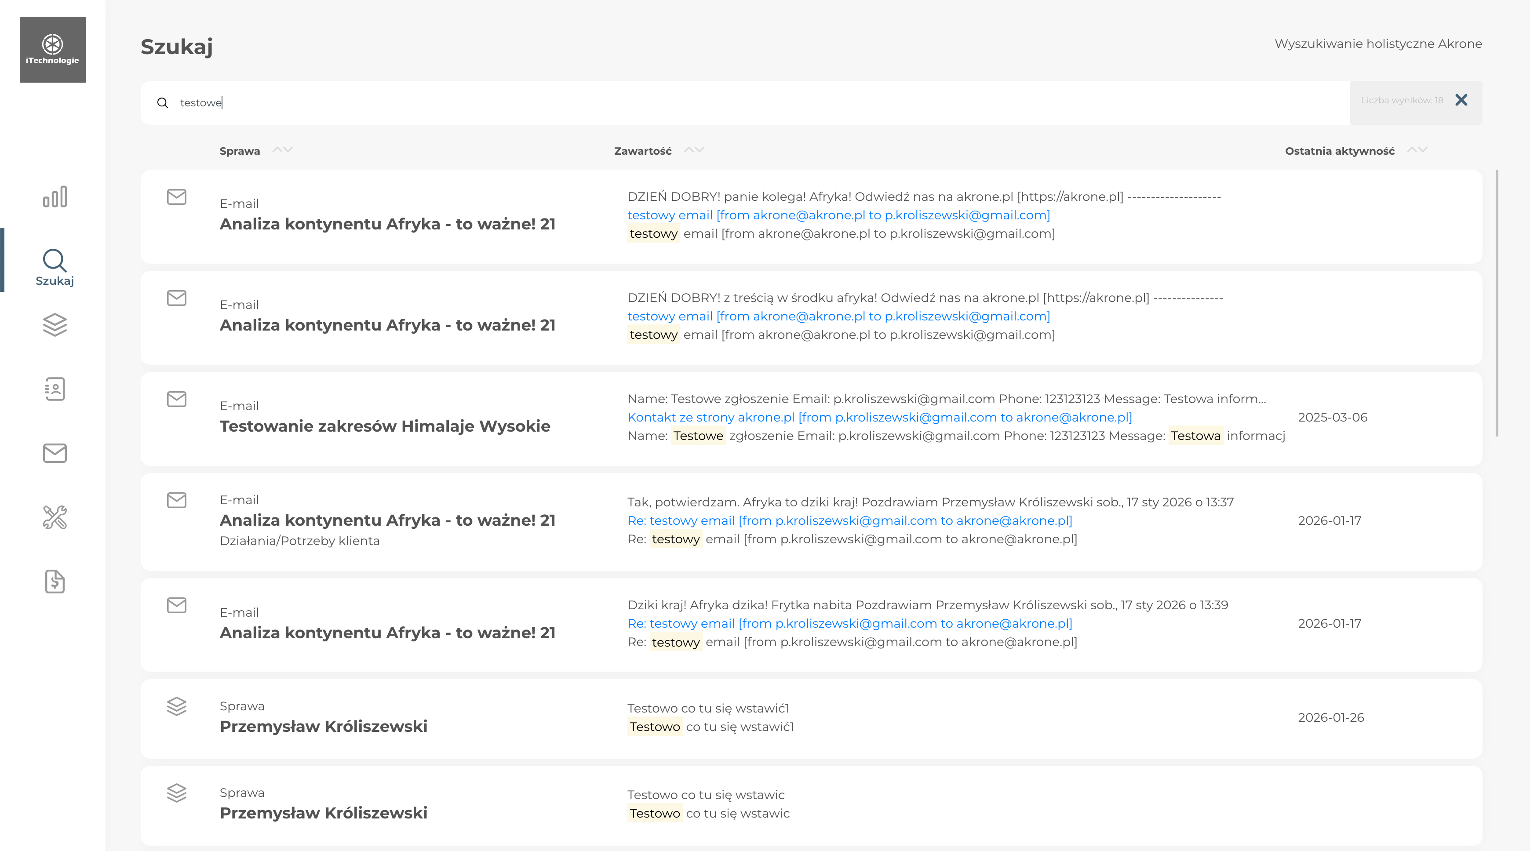Image resolution: width=1530 pixels, height=851 pixels.
Task: Open the statistics bar chart sidebar icon
Action: [55, 196]
